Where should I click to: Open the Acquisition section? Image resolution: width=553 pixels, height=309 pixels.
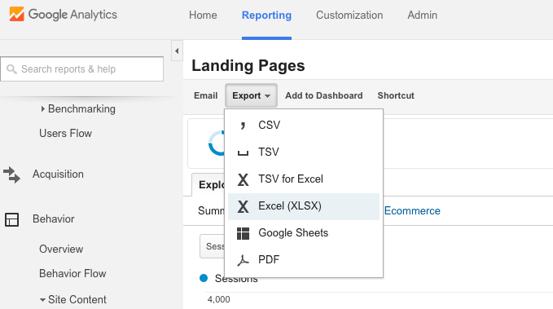click(x=58, y=174)
